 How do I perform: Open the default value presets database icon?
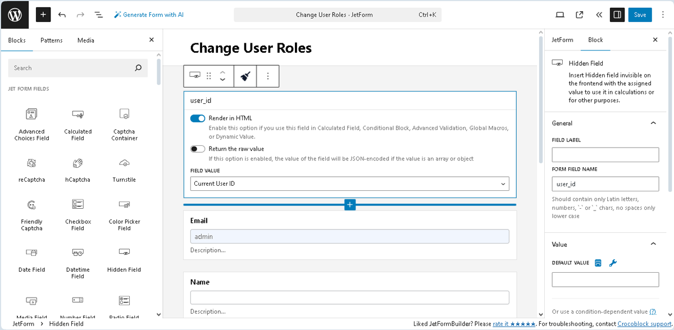coord(598,263)
